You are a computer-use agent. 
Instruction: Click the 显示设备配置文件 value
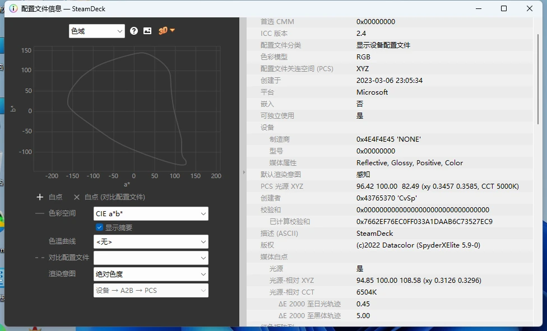(383, 45)
